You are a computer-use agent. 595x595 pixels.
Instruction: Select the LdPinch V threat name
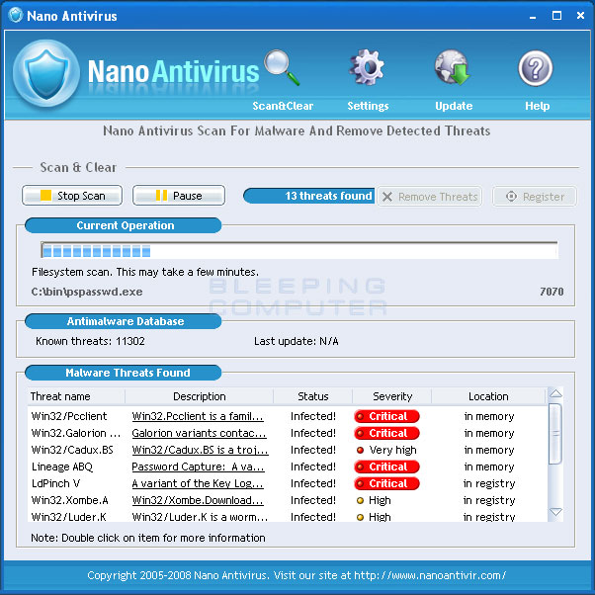(55, 483)
